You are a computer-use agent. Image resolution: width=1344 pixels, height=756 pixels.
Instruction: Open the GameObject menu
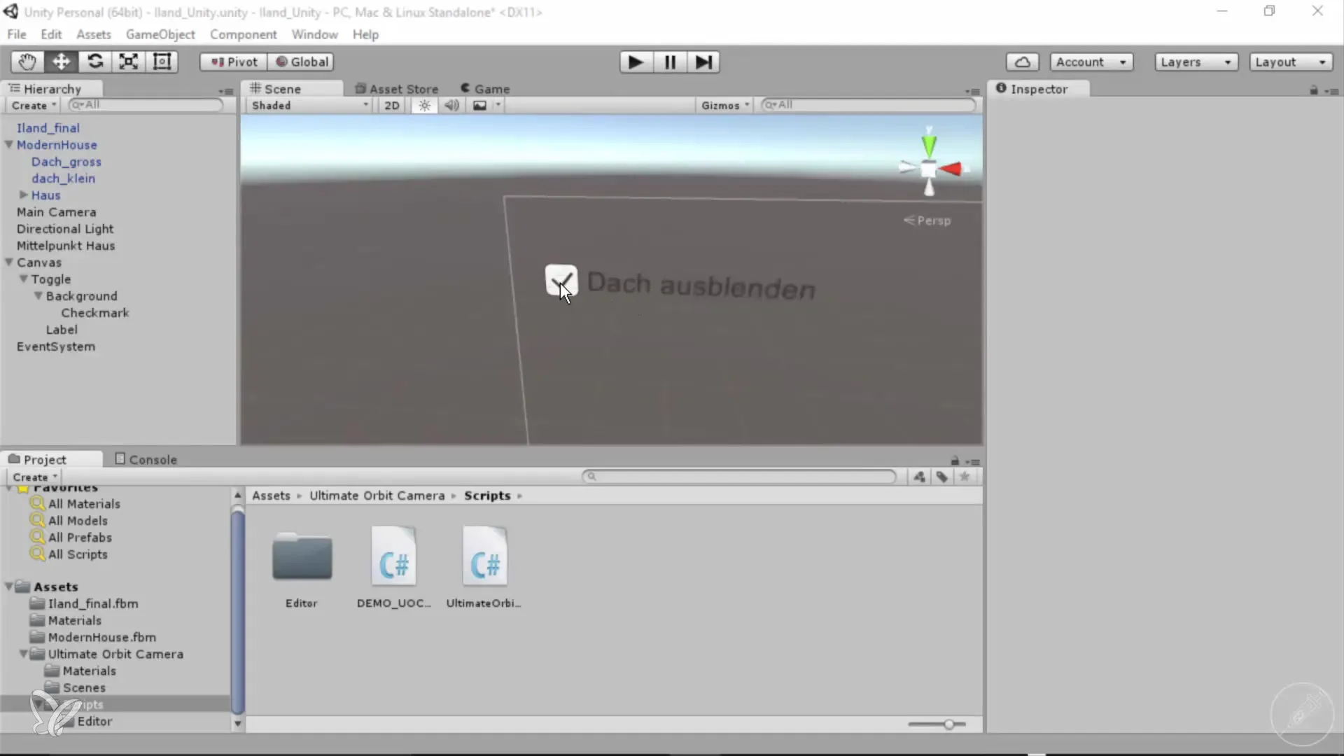160,34
